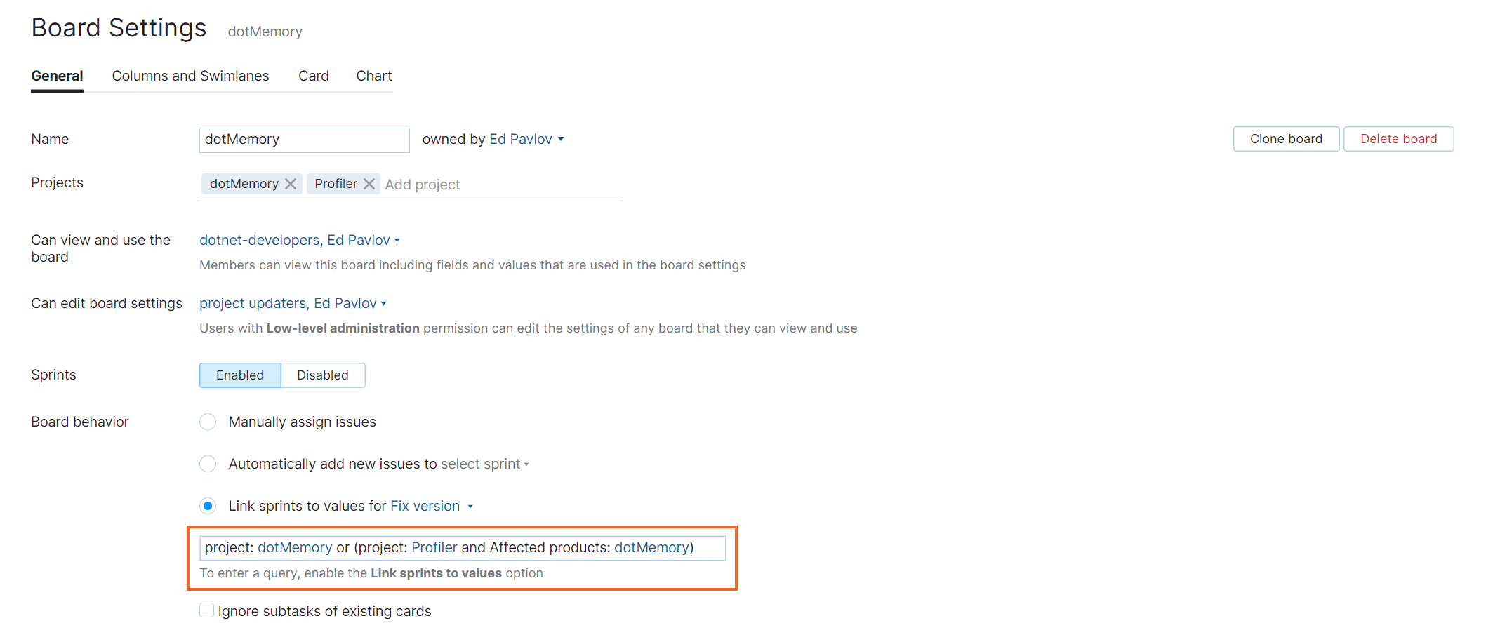Select the Manually assign issues option
The image size is (1500, 635).
(208, 422)
